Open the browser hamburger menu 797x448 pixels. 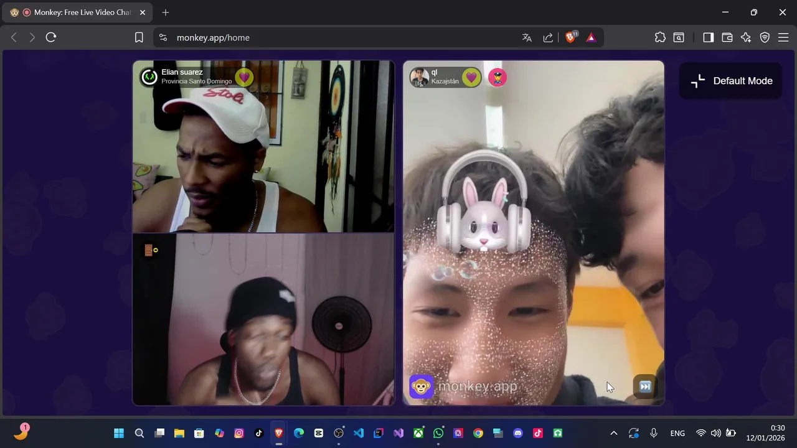click(783, 37)
